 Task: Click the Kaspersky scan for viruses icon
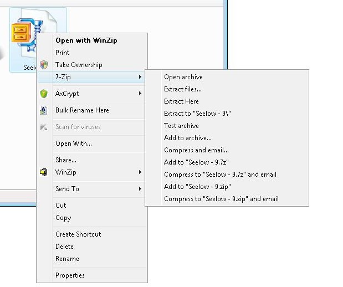[44, 127]
